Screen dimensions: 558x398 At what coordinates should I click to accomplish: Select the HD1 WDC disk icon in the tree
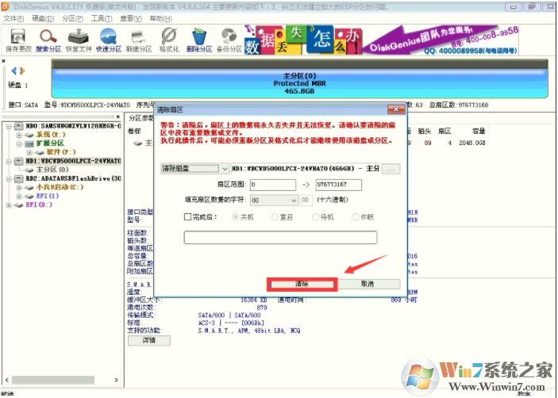pyautogui.click(x=18, y=161)
